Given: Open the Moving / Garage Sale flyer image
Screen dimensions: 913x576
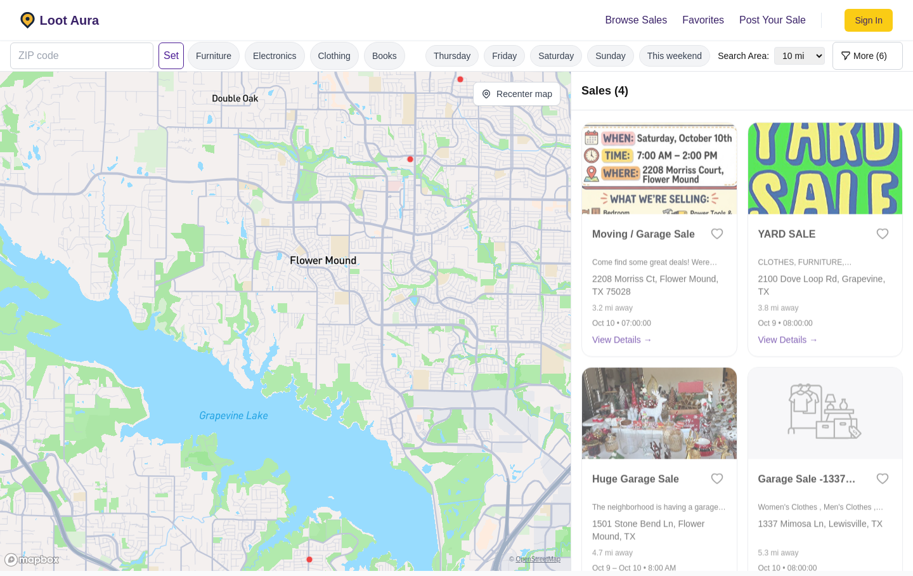Looking at the screenshot, I should point(659,169).
